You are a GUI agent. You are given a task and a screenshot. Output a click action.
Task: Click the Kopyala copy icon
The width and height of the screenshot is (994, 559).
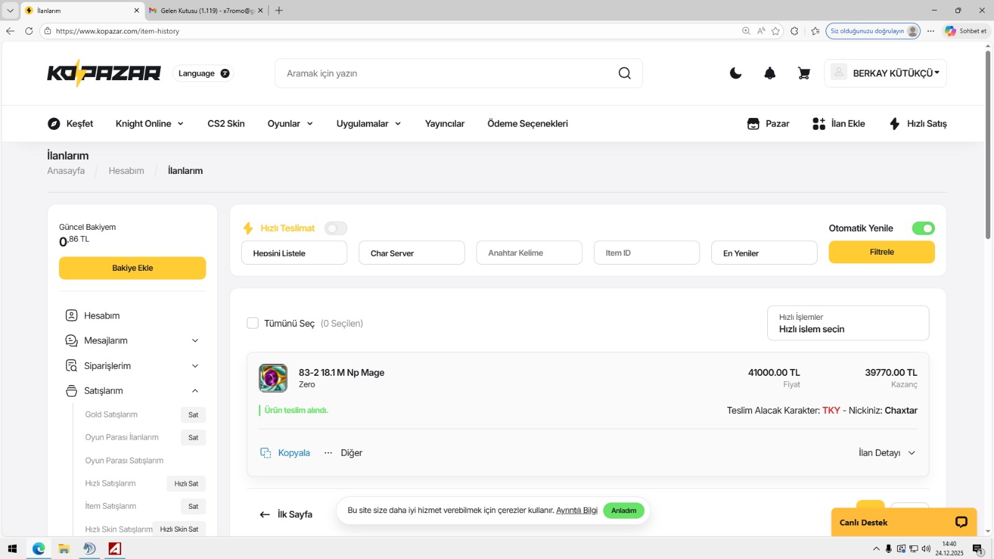click(266, 453)
